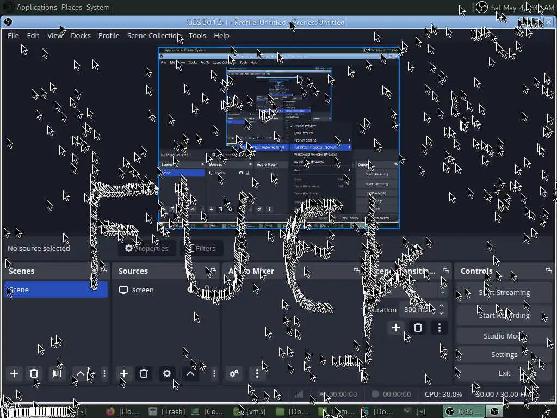Remove selected scene using the Scenes trash icon
Image resolution: width=557 pixels, height=418 pixels.
tap(34, 373)
